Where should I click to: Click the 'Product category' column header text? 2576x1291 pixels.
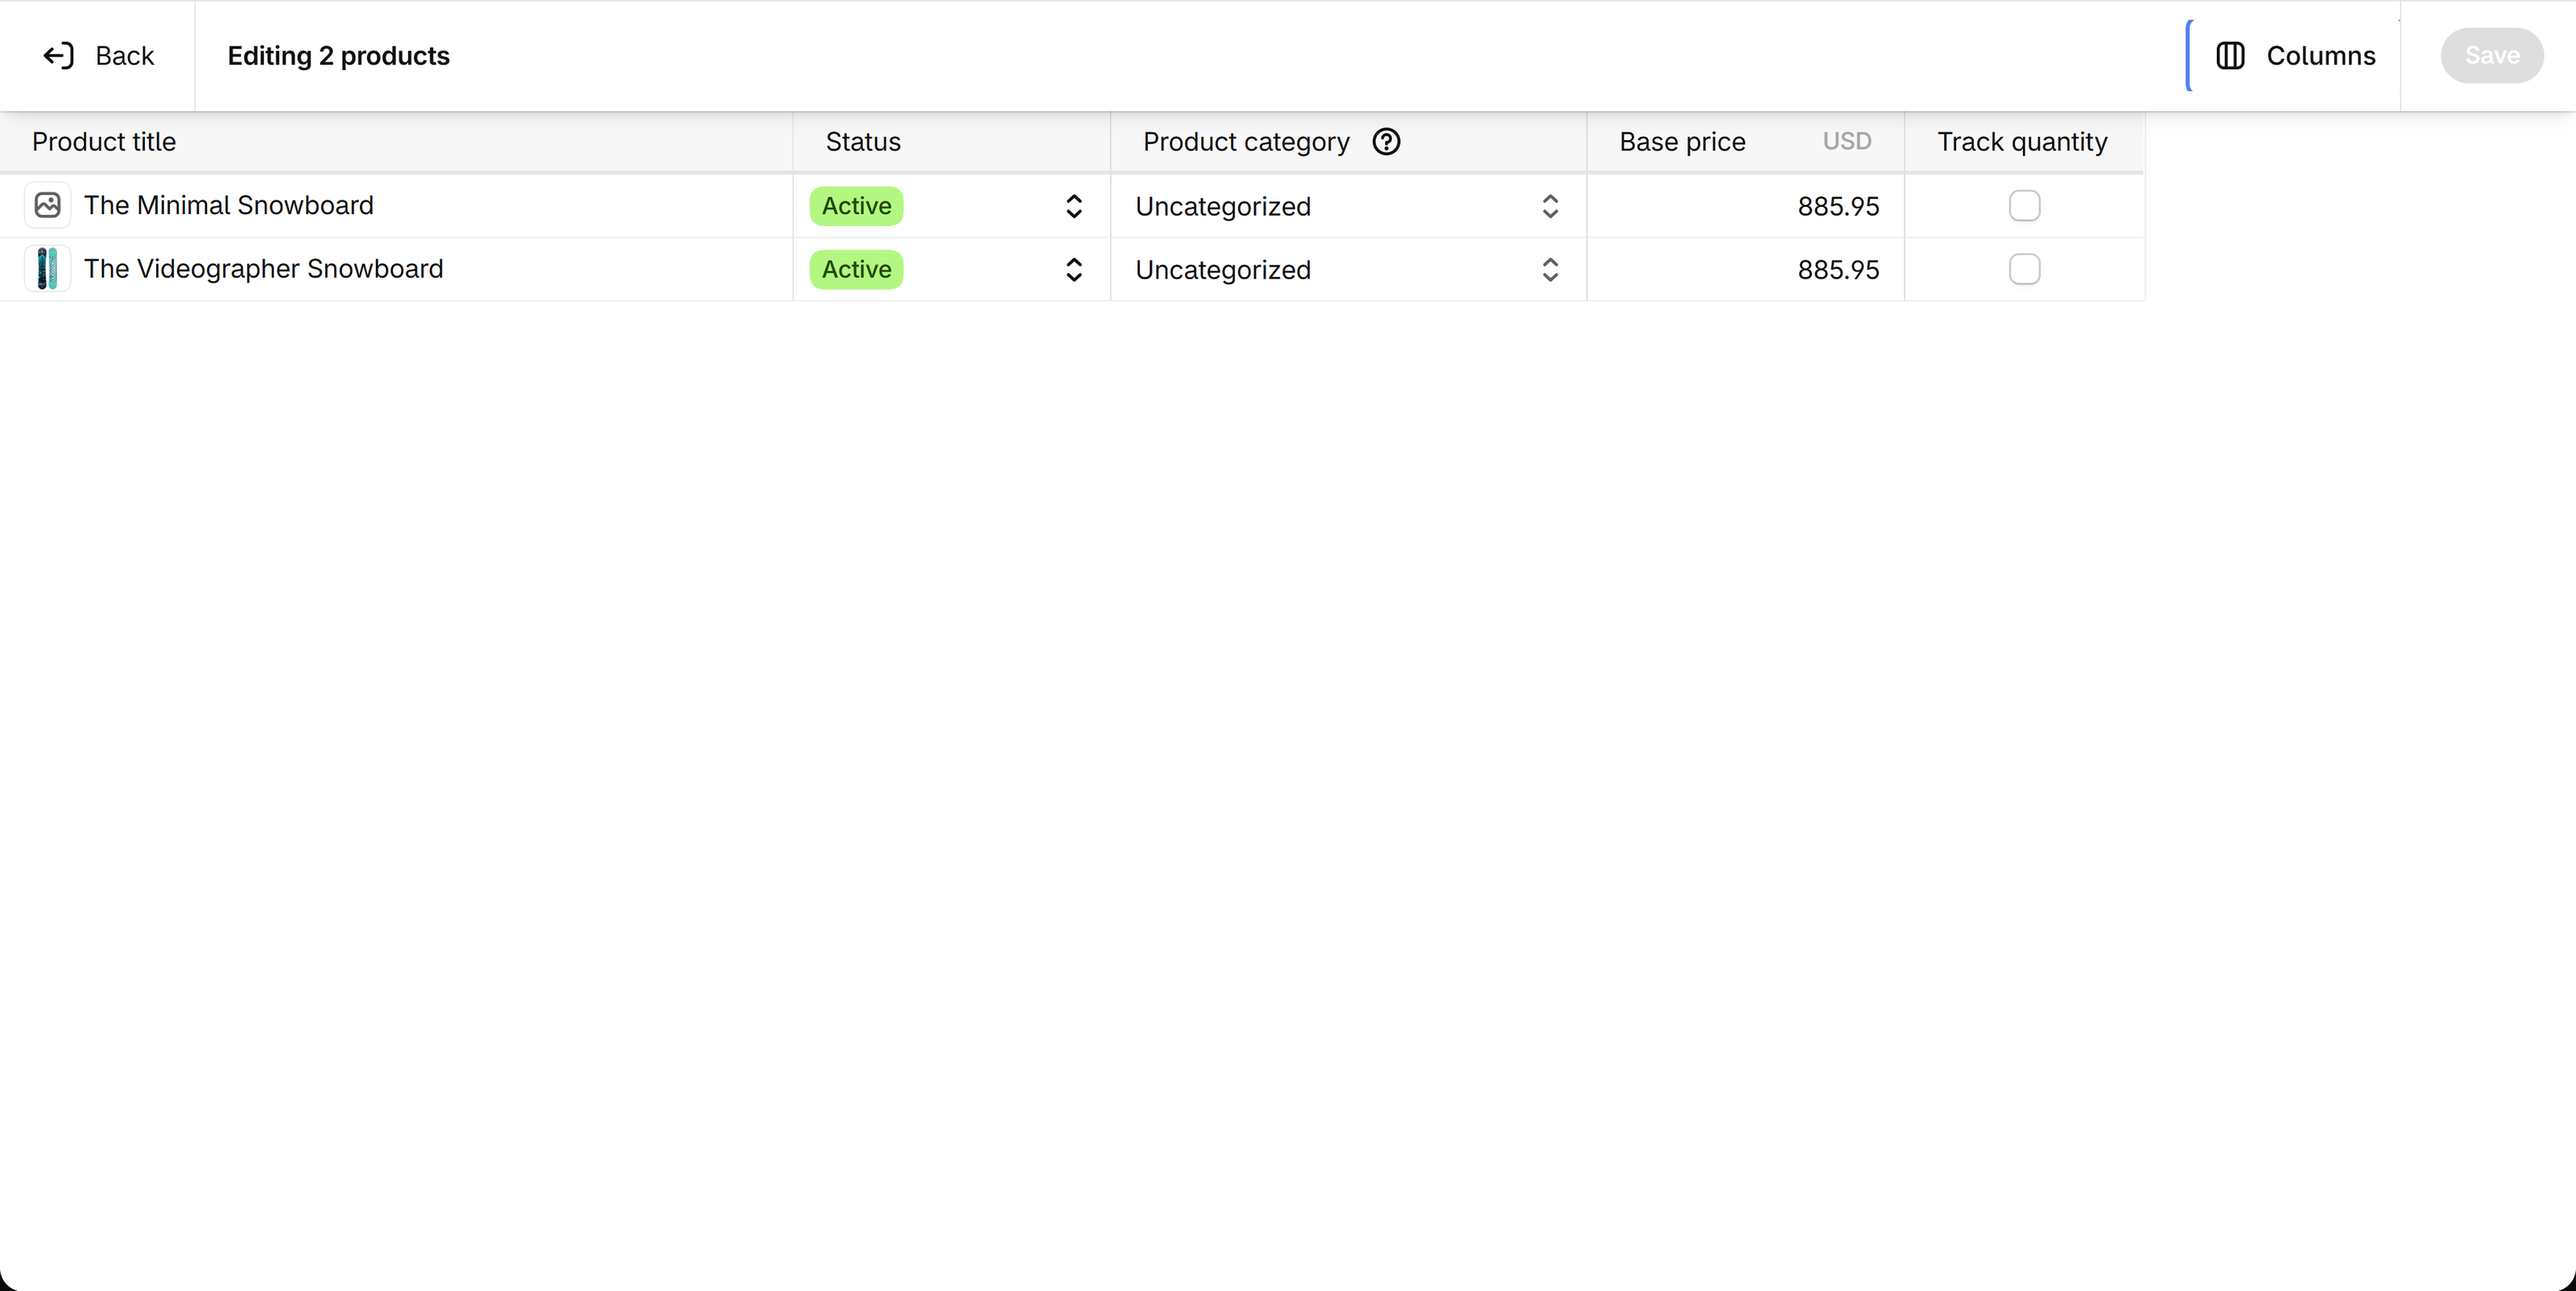[x=1246, y=142]
